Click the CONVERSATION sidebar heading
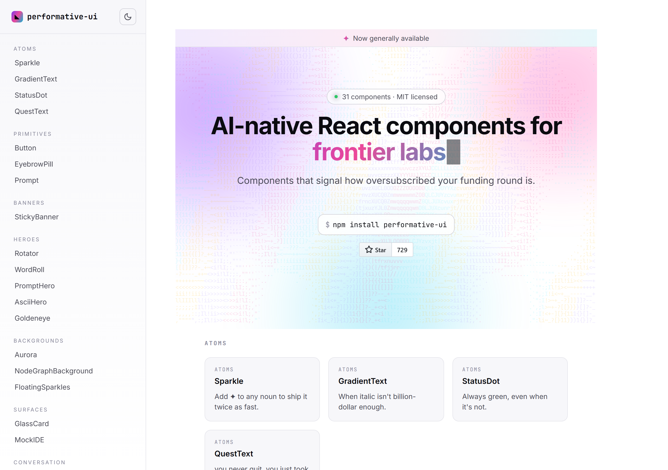 coord(39,462)
